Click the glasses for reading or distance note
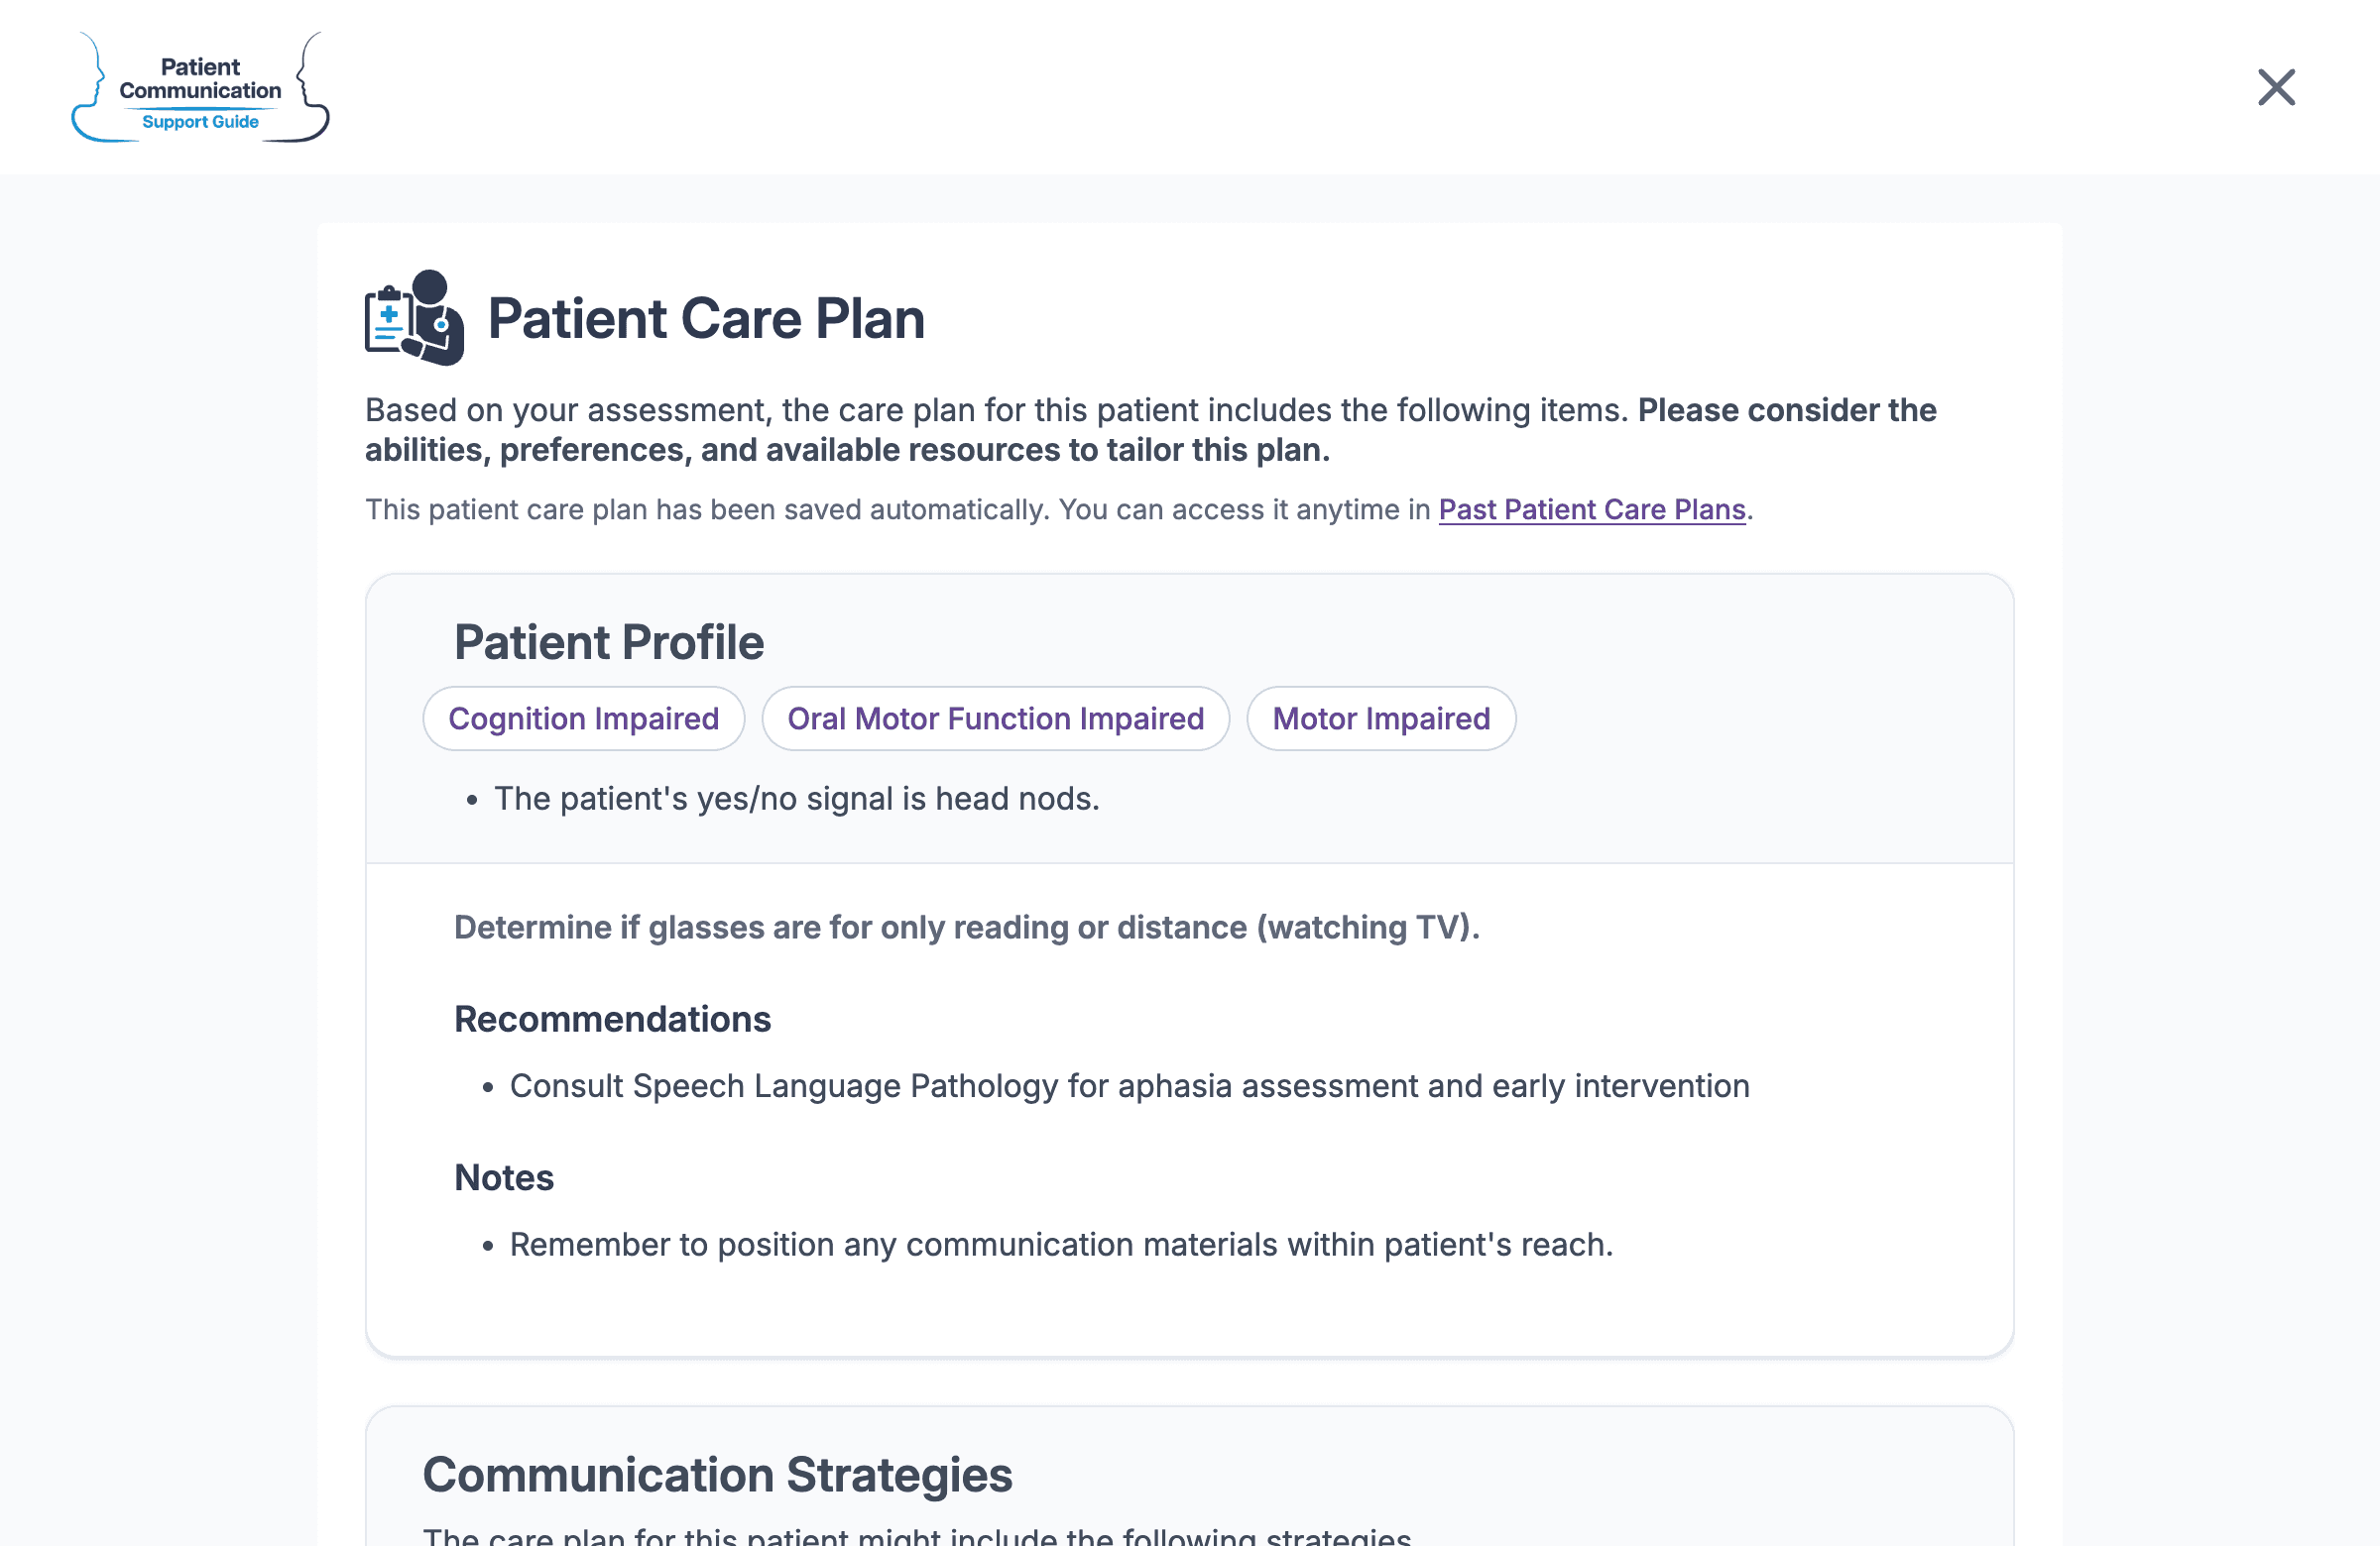The height and width of the screenshot is (1546, 2380). pyautogui.click(x=966, y=928)
